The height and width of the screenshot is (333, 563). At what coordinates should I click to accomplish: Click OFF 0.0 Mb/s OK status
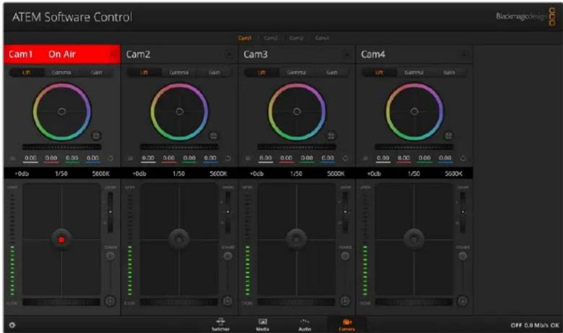pyautogui.click(x=534, y=325)
